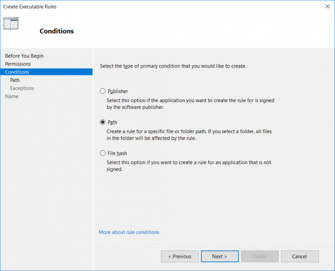Jump to the Path sub-step in the sidebar
This screenshot has width=335, height=271.
point(15,80)
